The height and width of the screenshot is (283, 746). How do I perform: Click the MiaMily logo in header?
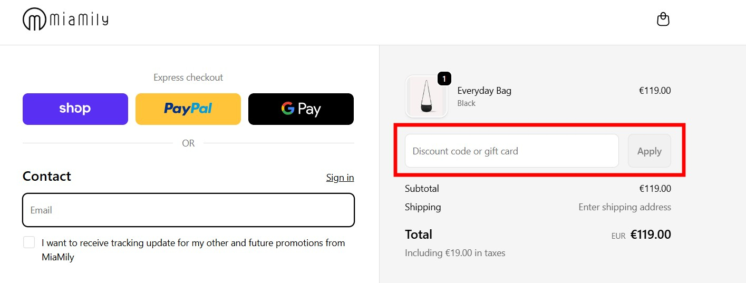pos(65,19)
